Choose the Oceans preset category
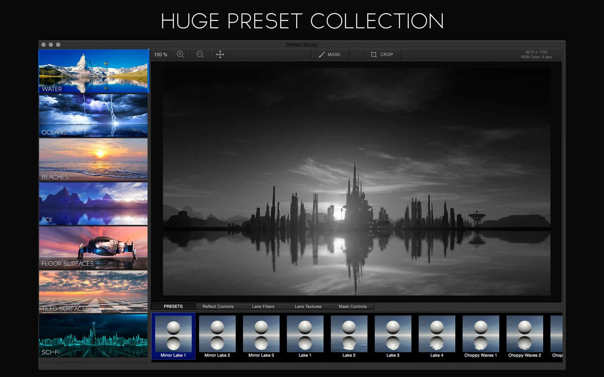The image size is (604, 377). tap(93, 116)
